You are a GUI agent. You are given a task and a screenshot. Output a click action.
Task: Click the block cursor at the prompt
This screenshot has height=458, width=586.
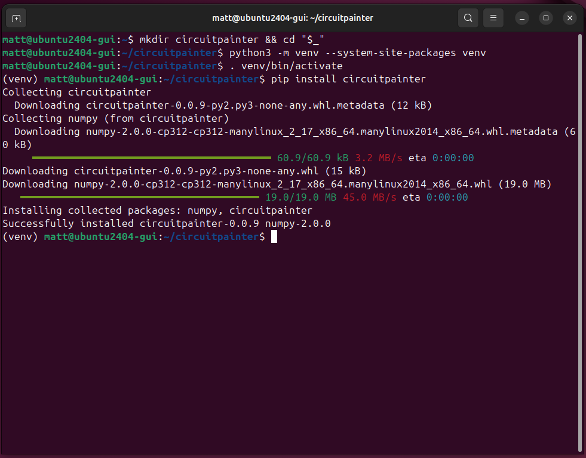[x=274, y=237]
